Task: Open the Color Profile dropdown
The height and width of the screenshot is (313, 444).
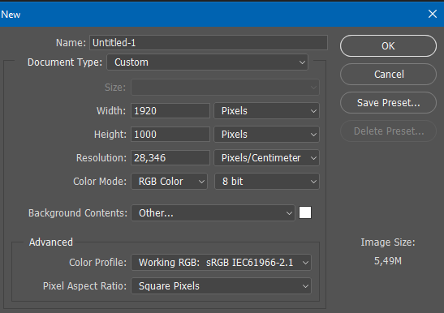Action: [x=221, y=263]
